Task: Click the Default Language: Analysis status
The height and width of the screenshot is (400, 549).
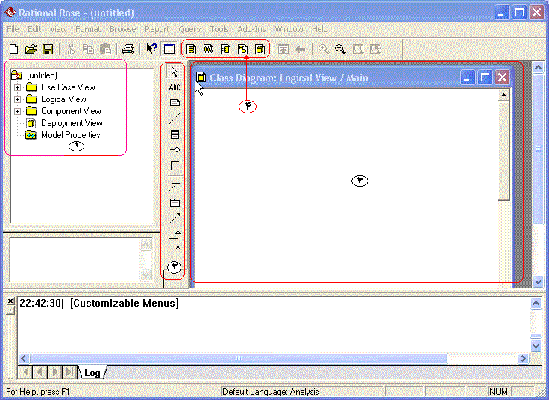Action: (271, 392)
